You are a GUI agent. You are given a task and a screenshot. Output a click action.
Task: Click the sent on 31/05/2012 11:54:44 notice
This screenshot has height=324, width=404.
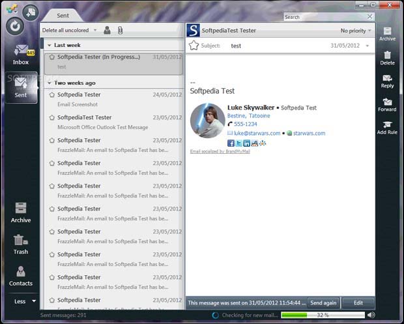coord(246,303)
